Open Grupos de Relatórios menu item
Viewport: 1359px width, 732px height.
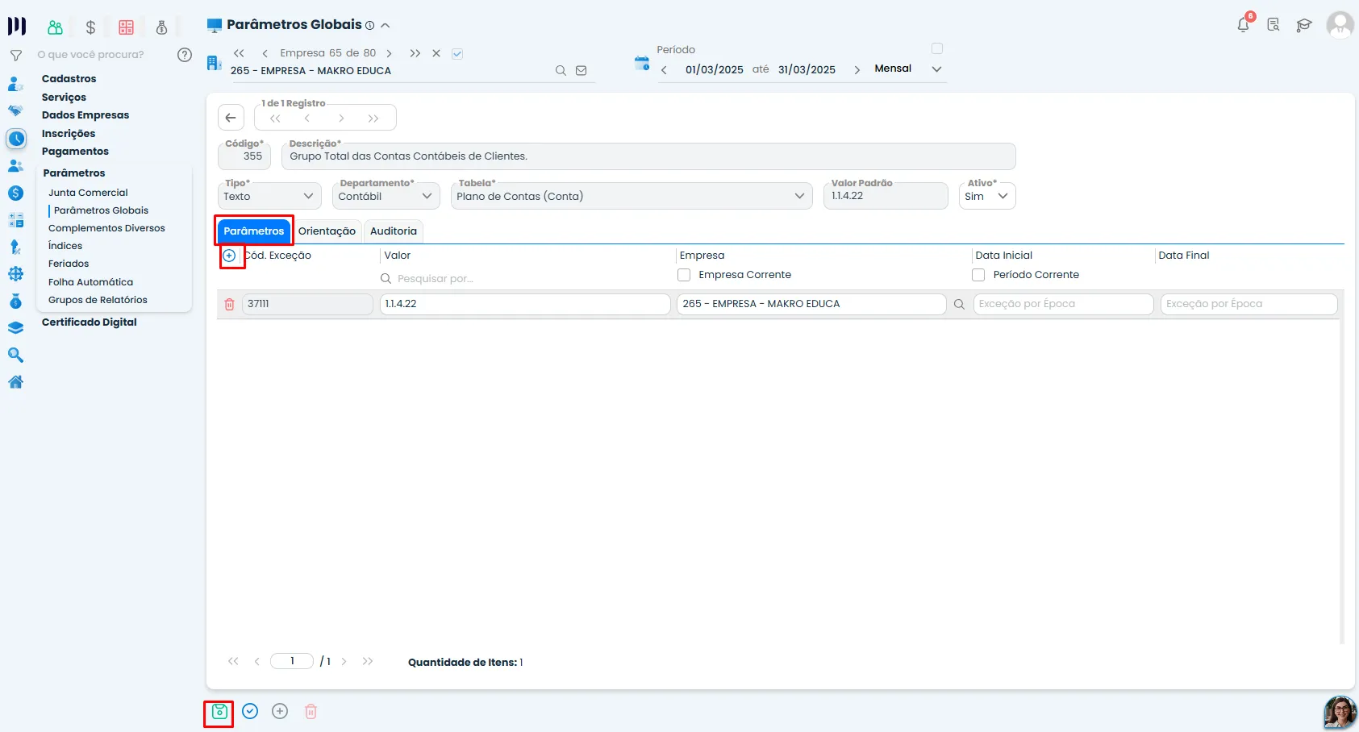pyautogui.click(x=98, y=300)
